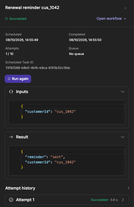Click "reminder": "sent" line in Result

coord(45,157)
